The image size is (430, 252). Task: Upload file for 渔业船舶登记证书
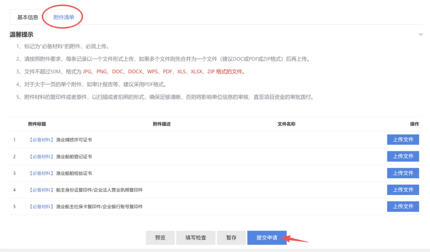[403, 156]
